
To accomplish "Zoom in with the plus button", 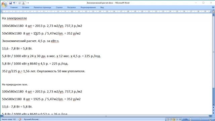I will click(210, 119).
